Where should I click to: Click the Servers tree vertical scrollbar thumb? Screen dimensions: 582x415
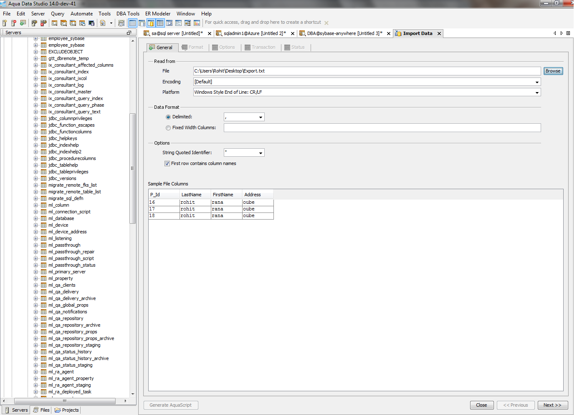[133, 168]
